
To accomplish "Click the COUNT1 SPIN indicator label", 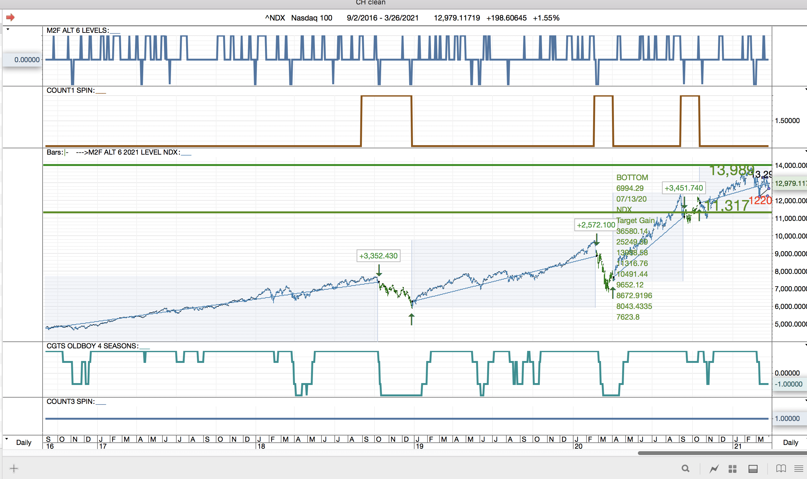I will (x=70, y=91).
